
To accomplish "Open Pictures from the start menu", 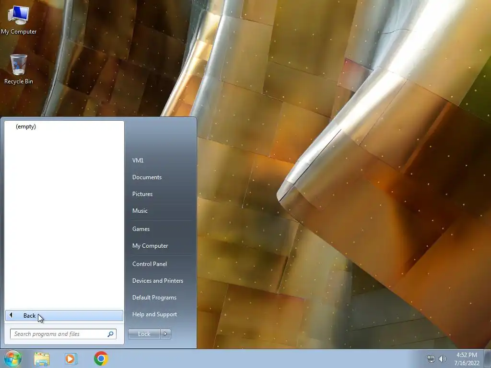I will (142, 194).
